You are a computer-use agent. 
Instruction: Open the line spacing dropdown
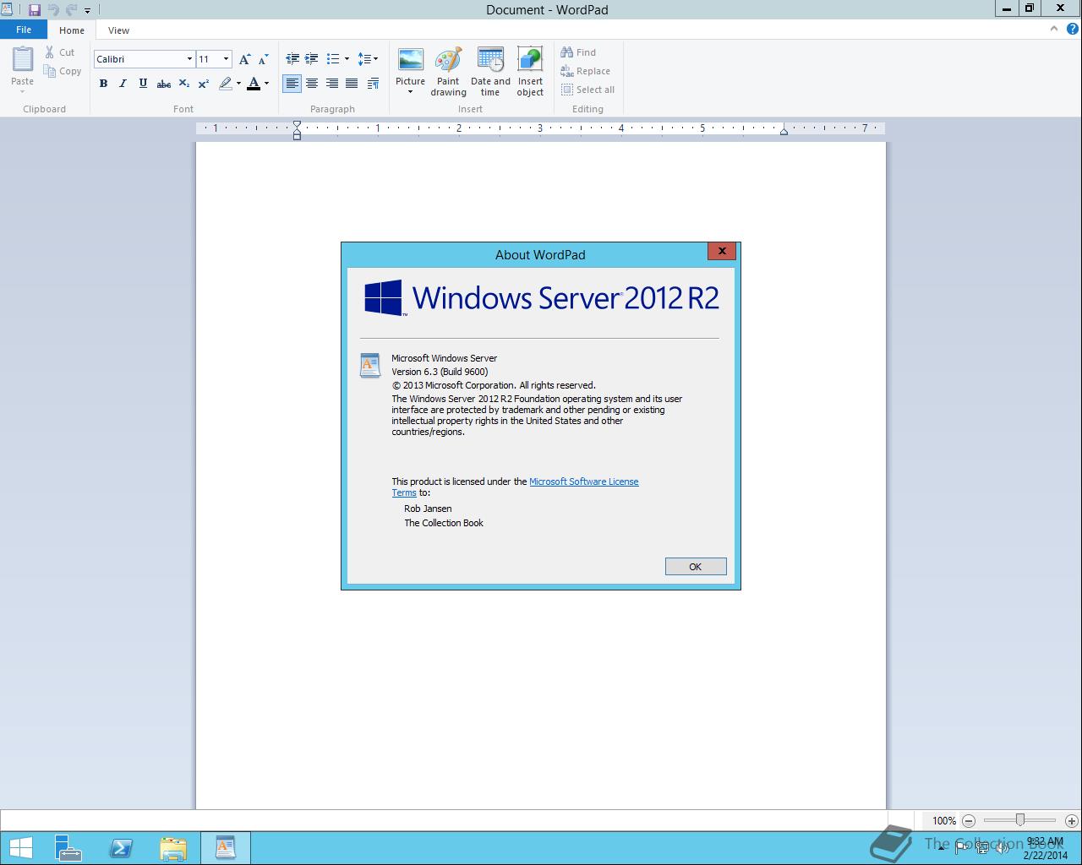[x=368, y=59]
